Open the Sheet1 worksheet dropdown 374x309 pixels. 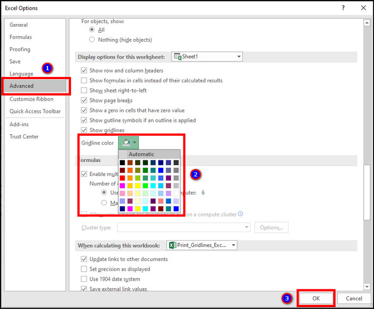coord(207,57)
